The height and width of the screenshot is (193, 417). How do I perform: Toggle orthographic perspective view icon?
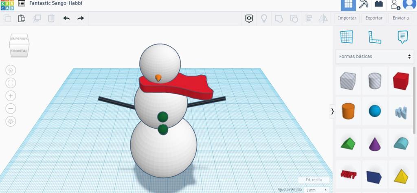(x=11, y=121)
